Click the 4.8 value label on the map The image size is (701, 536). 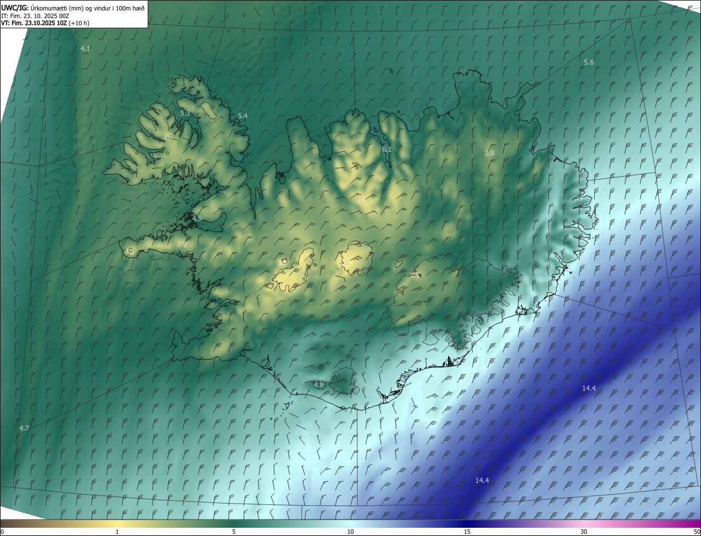[x=319, y=385]
